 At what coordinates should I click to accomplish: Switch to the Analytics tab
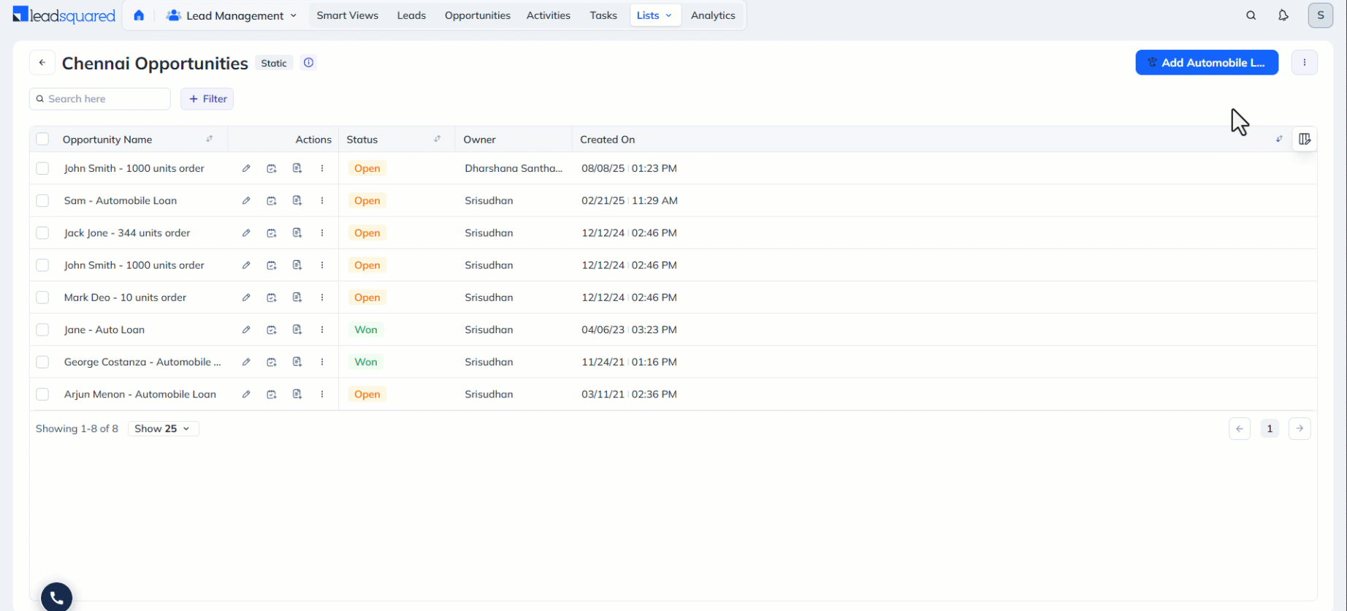(x=713, y=15)
